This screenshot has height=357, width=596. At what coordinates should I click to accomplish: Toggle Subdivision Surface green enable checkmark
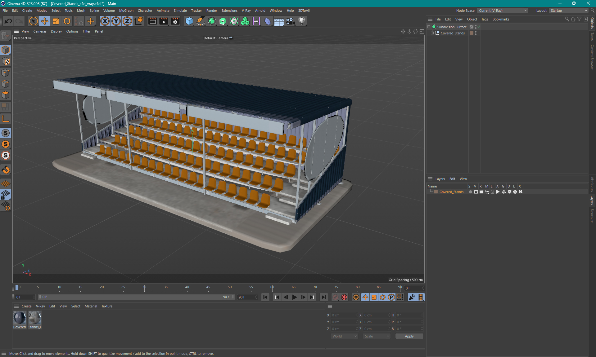(x=479, y=27)
